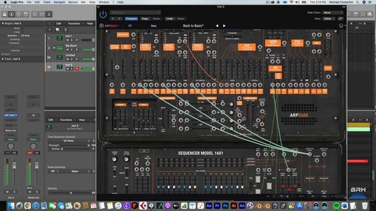376x211 pixels.
Task: Click the Paste button in plug-in header
Action: 156,18
